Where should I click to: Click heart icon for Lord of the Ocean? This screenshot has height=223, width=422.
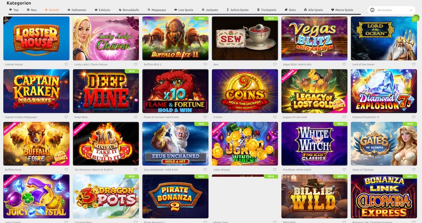[414, 64]
